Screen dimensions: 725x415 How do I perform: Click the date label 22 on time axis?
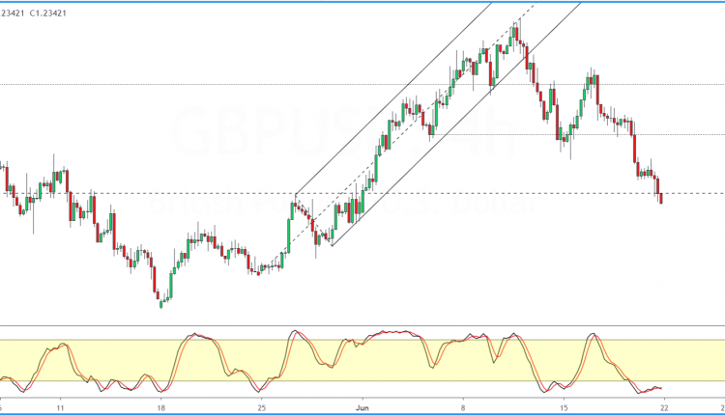[x=664, y=408]
